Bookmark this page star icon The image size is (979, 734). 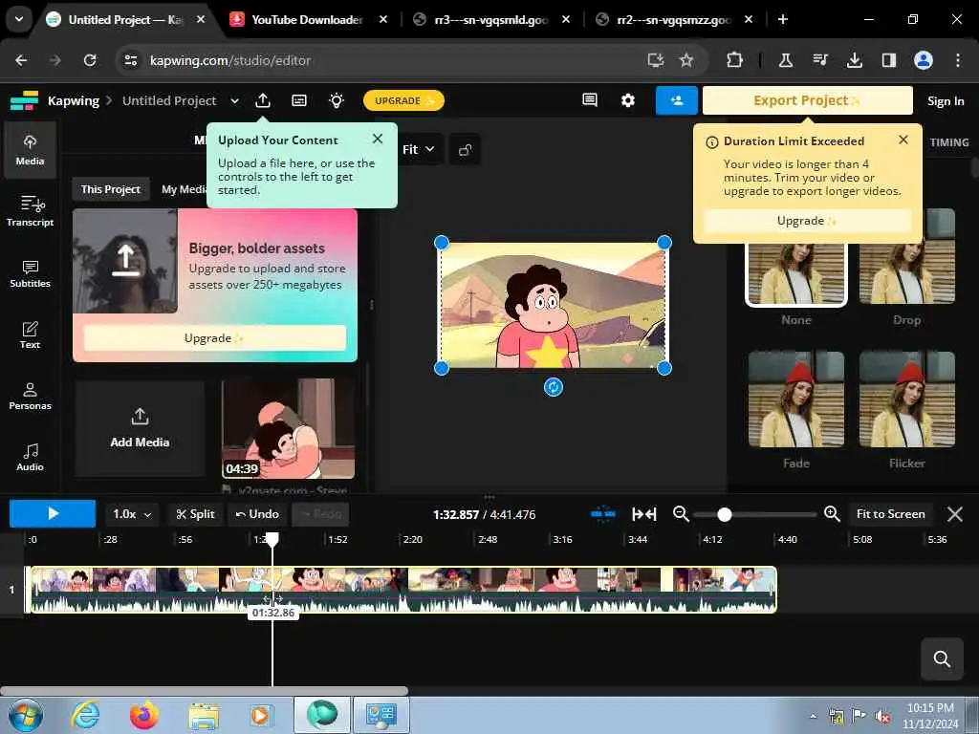pos(686,60)
